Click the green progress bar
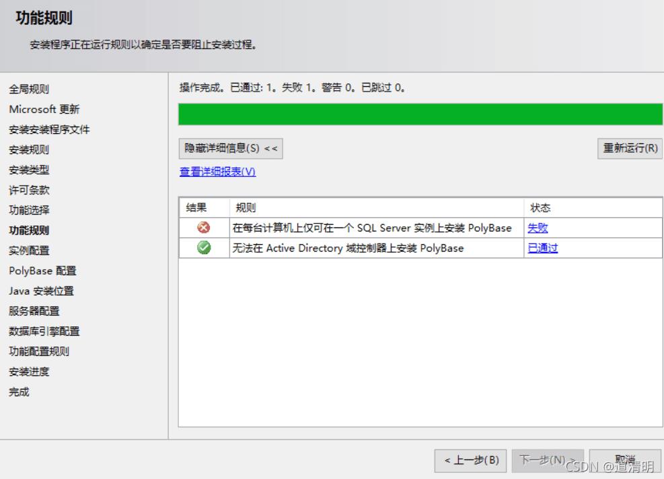 [x=420, y=114]
